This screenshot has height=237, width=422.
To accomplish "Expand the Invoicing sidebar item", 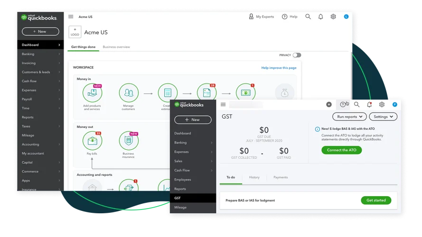I will pos(40,63).
